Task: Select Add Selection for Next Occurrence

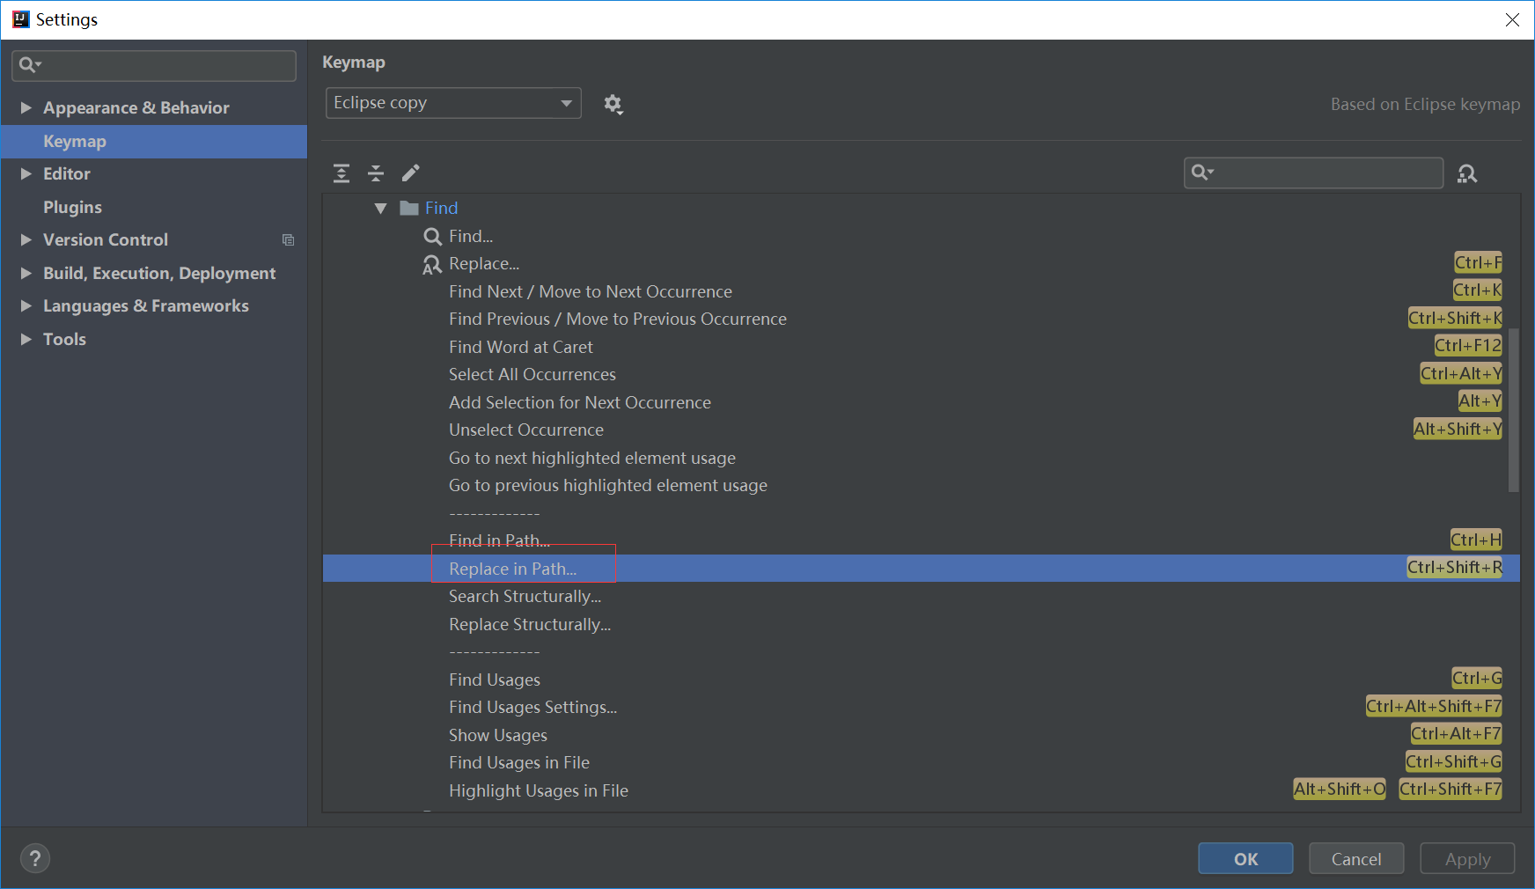Action: point(921,402)
